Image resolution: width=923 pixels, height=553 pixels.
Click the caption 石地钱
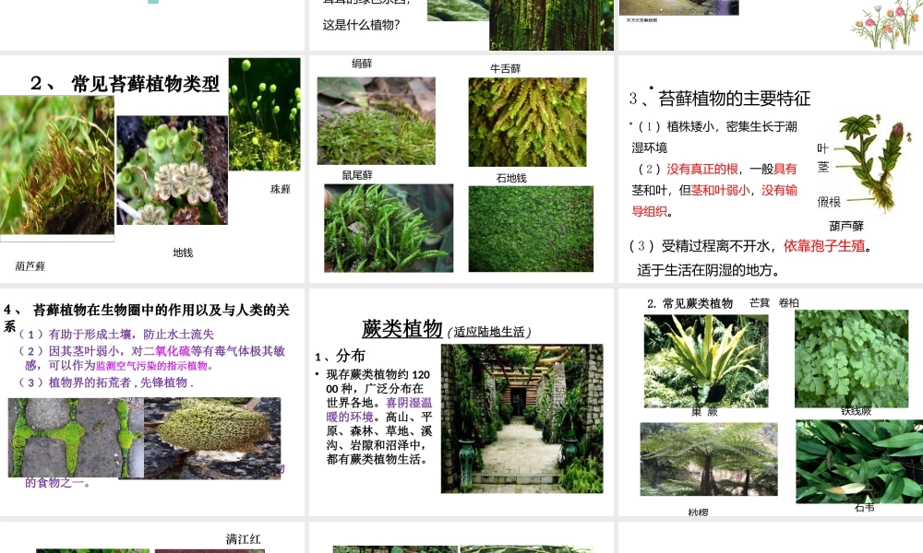tap(511, 178)
